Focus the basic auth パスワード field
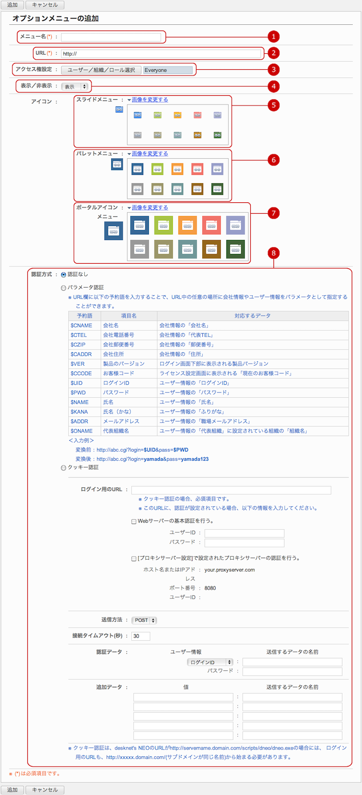 [245, 543]
